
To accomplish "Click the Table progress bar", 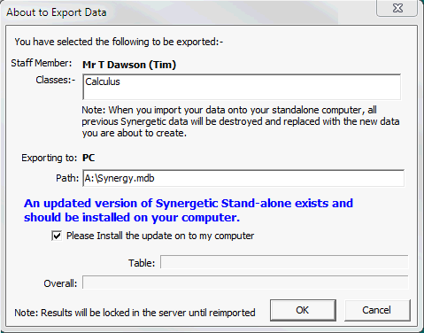I will click(x=284, y=262).
